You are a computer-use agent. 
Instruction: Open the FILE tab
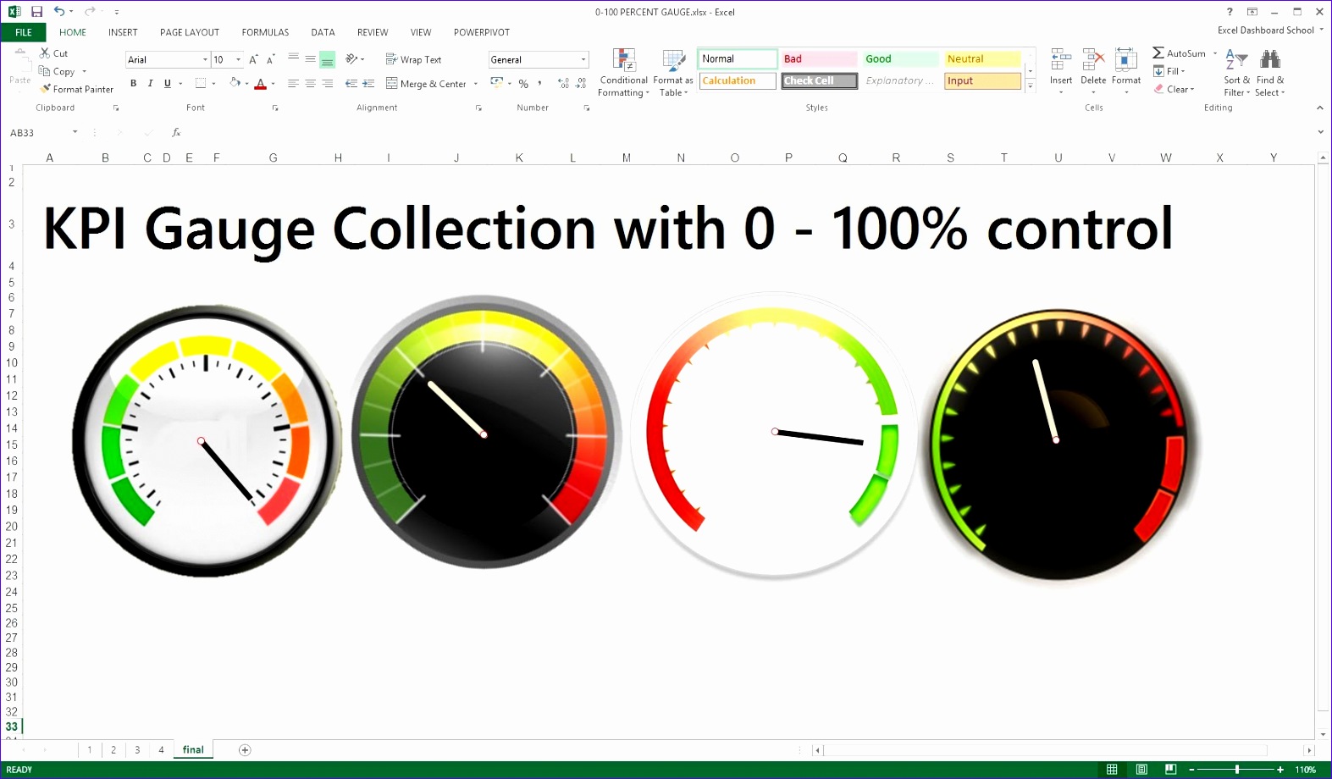(24, 32)
